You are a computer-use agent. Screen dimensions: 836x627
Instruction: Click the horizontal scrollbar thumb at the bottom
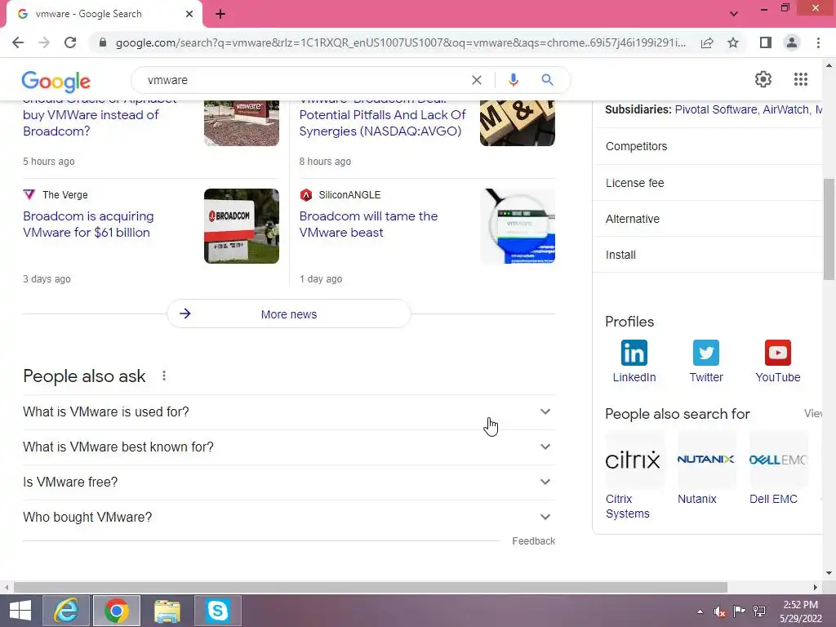[371, 587]
